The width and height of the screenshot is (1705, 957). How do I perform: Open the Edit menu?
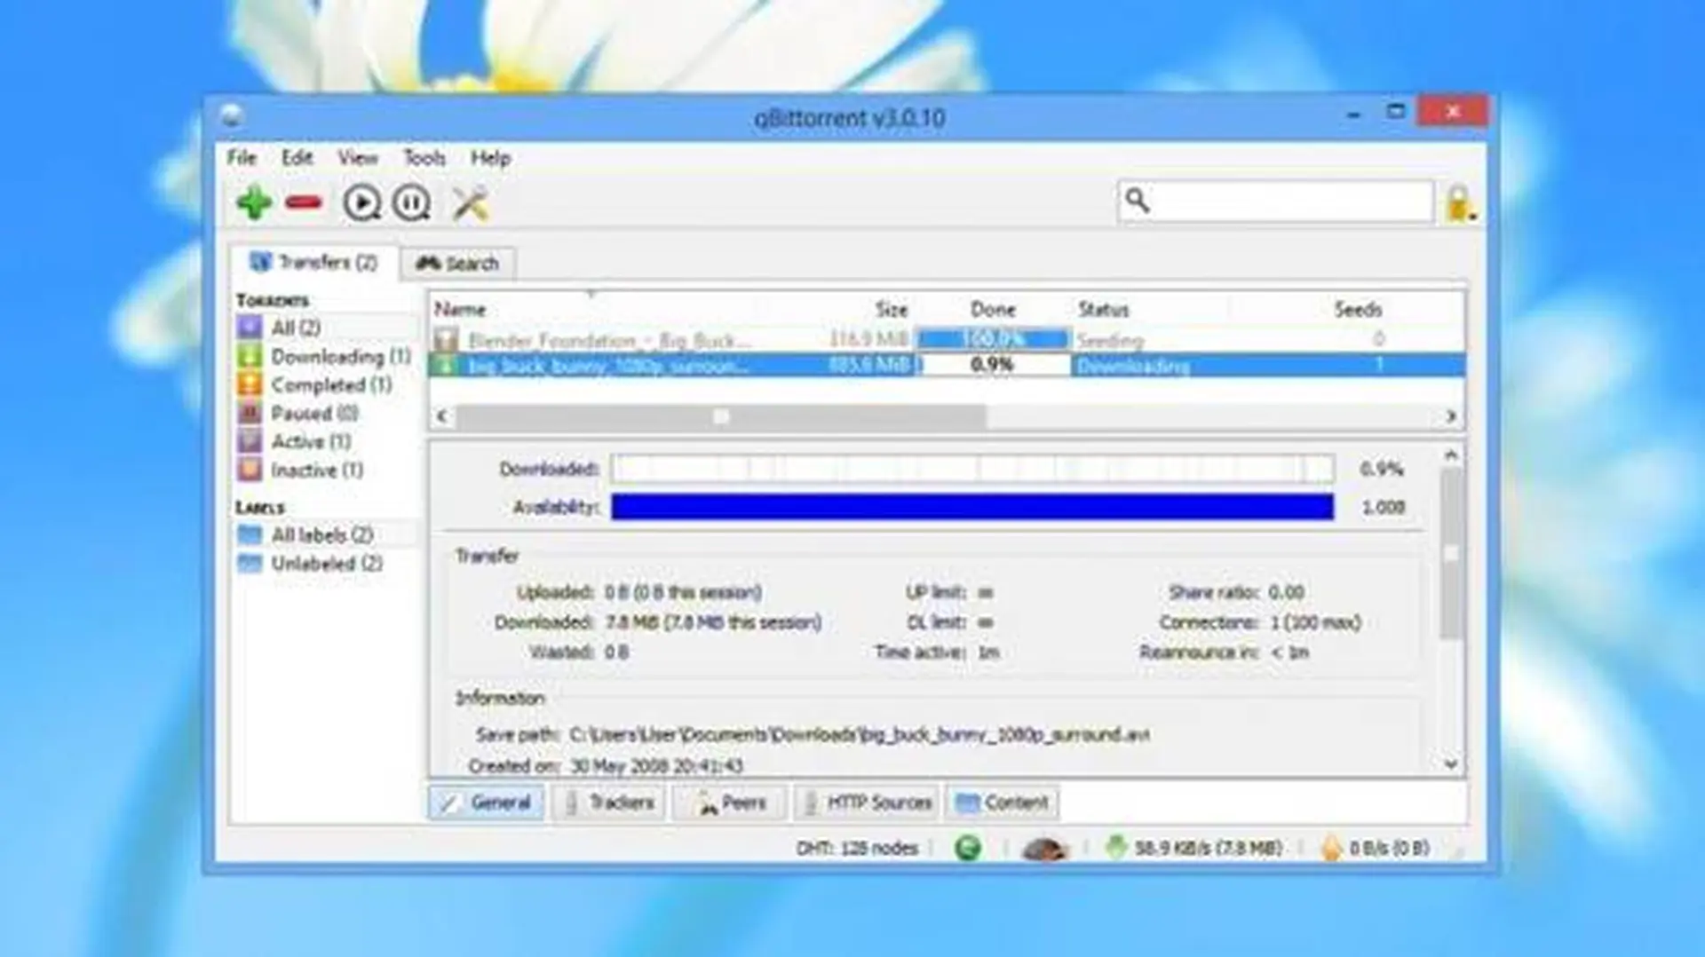(297, 158)
